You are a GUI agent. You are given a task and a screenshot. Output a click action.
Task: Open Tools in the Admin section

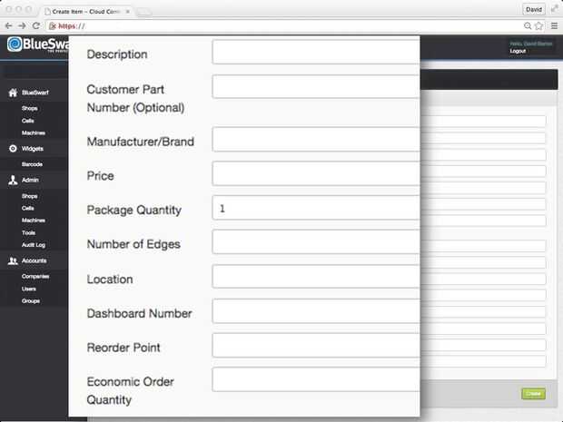click(28, 233)
